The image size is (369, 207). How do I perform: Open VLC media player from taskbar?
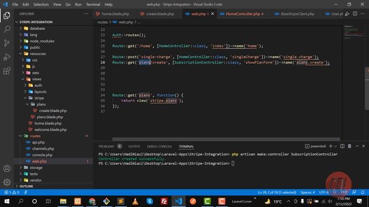tap(135, 201)
